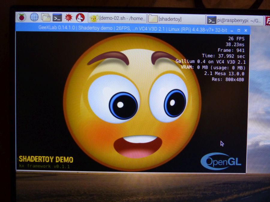Click the VRAM usage line
This screenshot has width=270, height=202.
tap(213, 68)
